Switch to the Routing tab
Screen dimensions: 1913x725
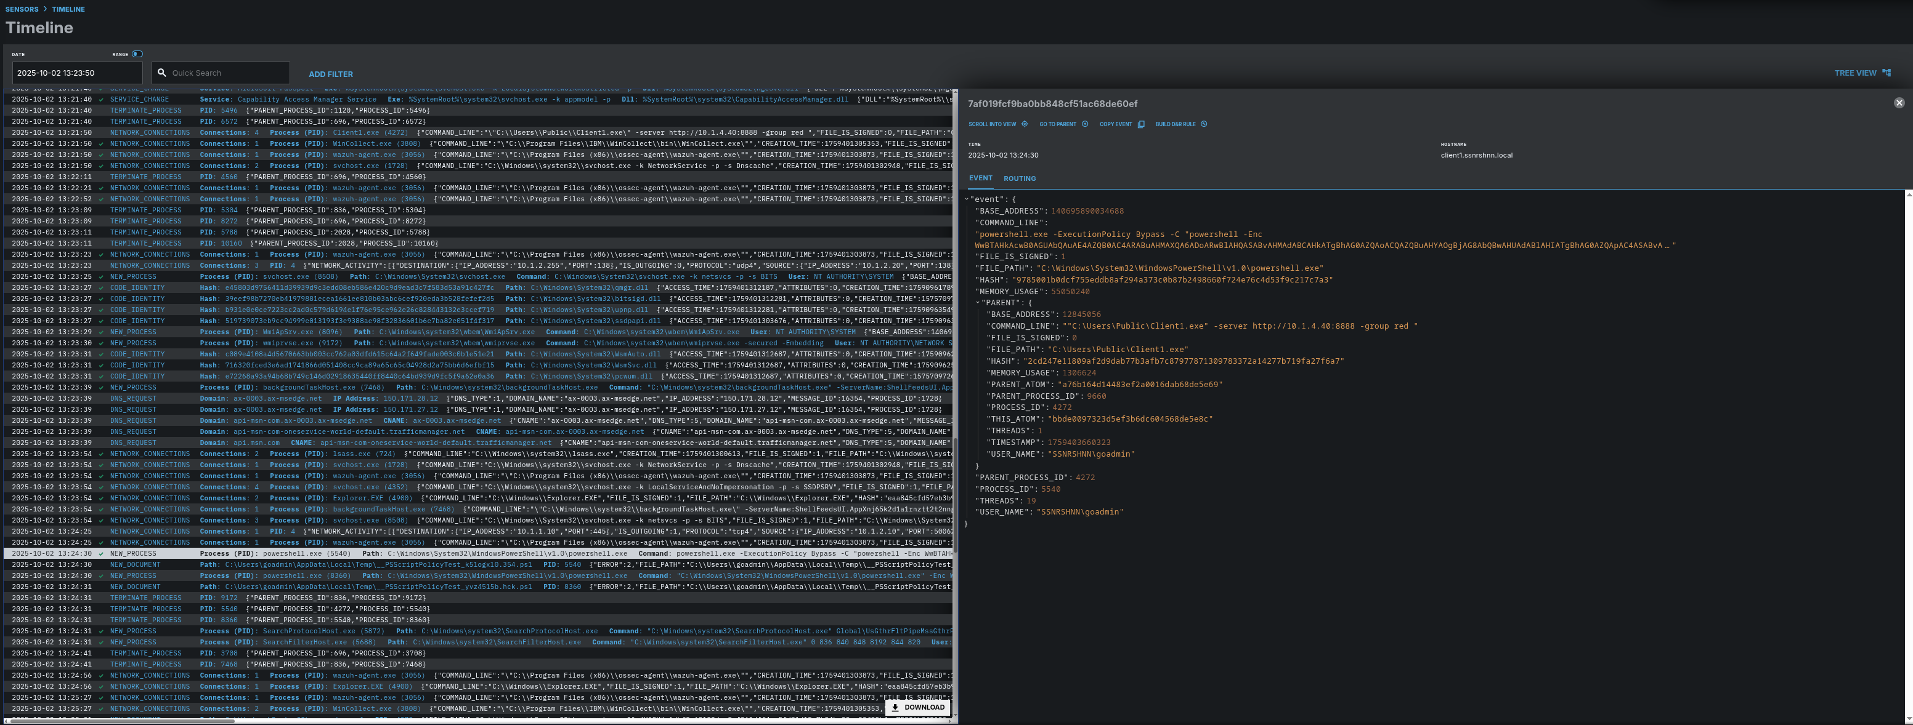(1019, 178)
